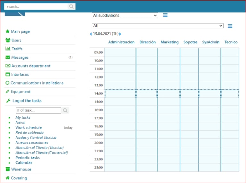Open the Interfaces section
The image size is (246, 183).
point(20,75)
